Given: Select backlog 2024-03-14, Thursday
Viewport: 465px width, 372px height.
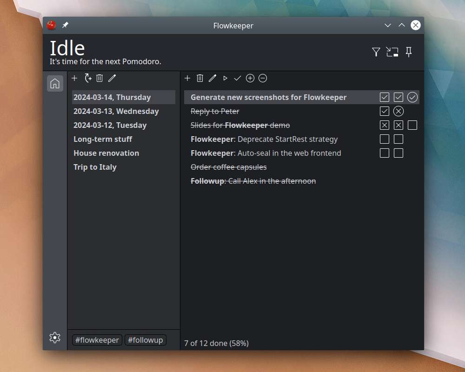Looking at the screenshot, I should [x=124, y=97].
